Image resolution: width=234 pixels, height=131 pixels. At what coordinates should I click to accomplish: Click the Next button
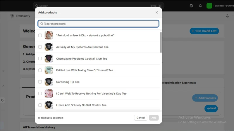tap(211, 108)
